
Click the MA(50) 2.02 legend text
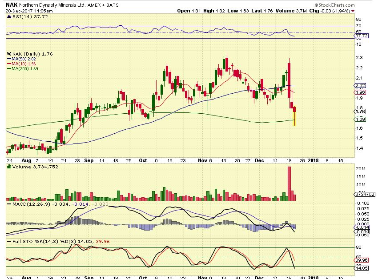[24, 59]
